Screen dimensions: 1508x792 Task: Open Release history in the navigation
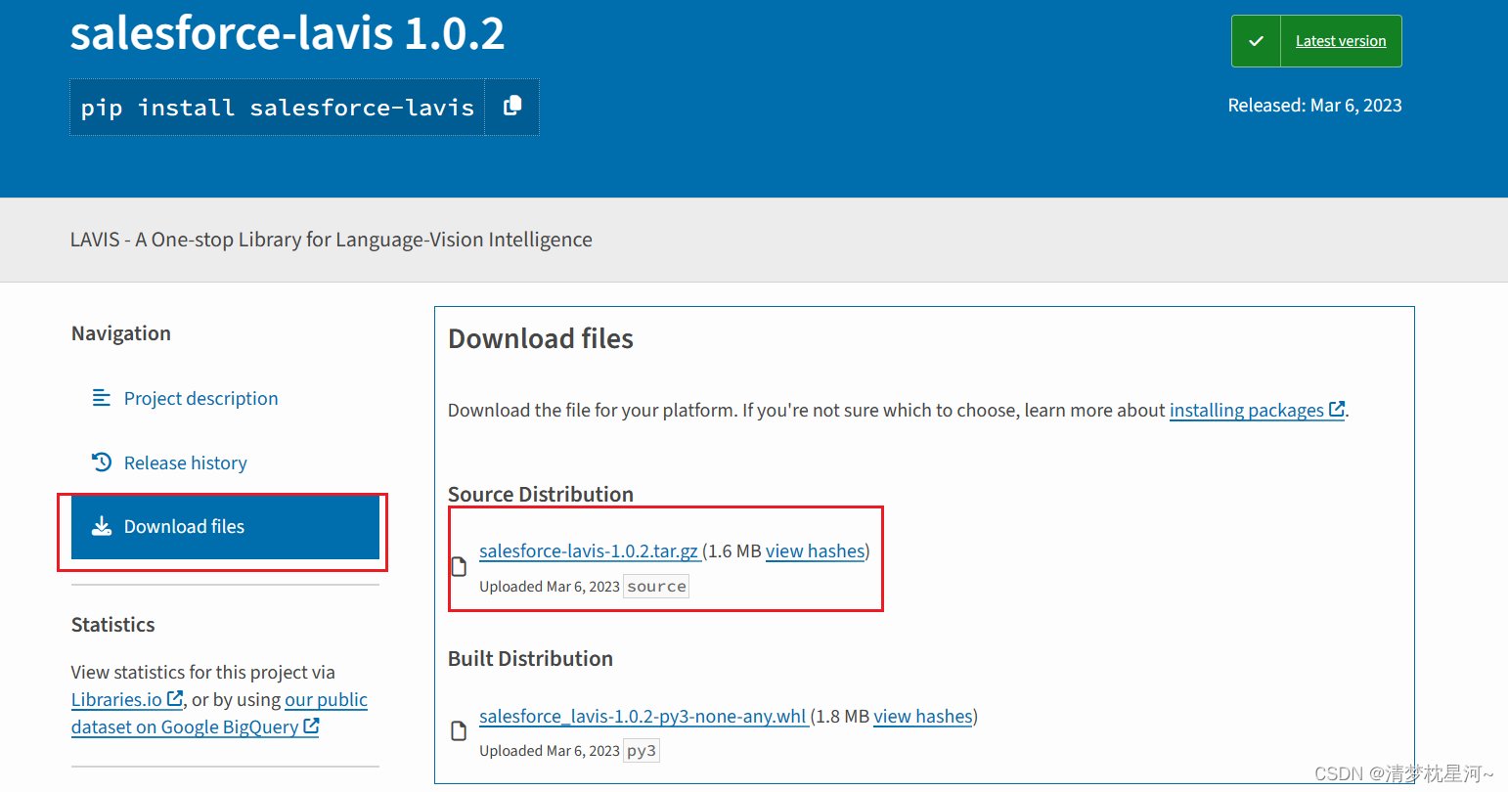(185, 462)
